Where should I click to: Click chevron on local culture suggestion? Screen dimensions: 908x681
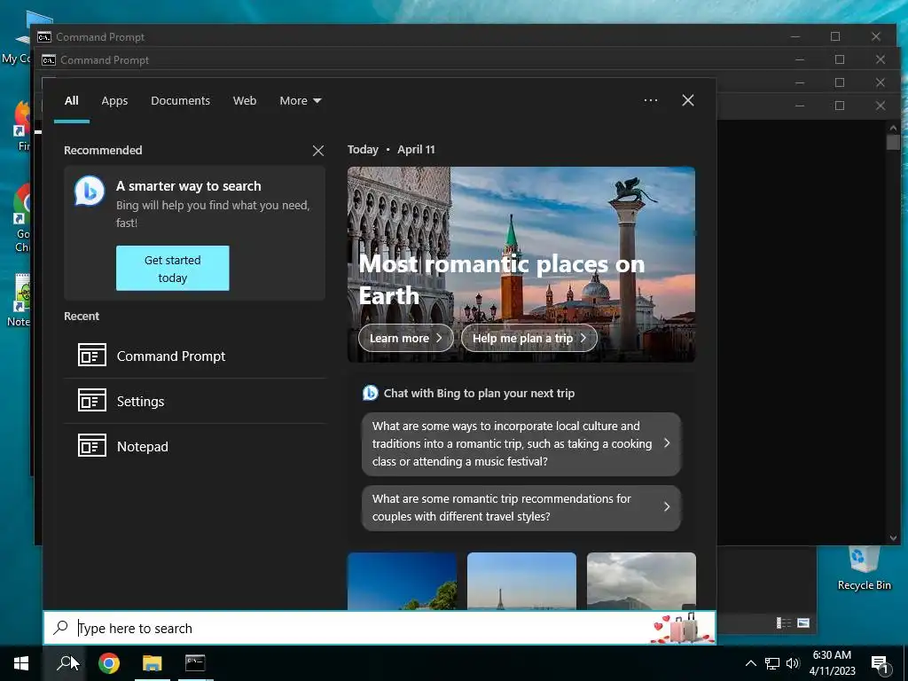[x=667, y=443]
